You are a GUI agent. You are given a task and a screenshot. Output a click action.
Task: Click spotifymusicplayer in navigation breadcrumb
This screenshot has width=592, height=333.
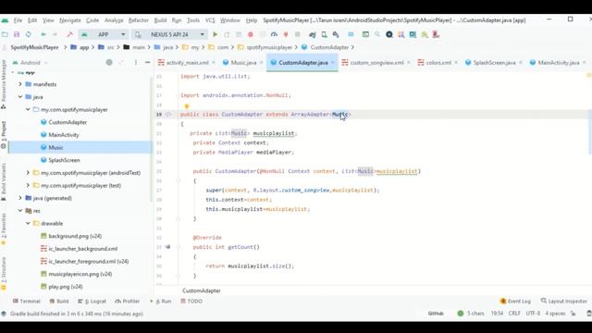tap(269, 47)
